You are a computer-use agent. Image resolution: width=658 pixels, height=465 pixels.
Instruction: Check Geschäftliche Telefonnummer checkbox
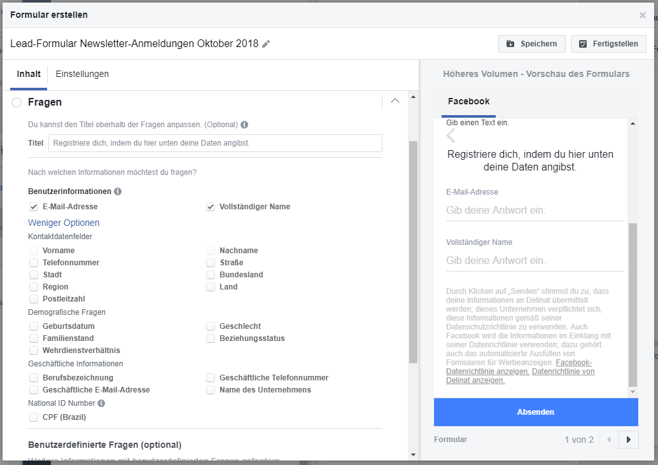[211, 378]
